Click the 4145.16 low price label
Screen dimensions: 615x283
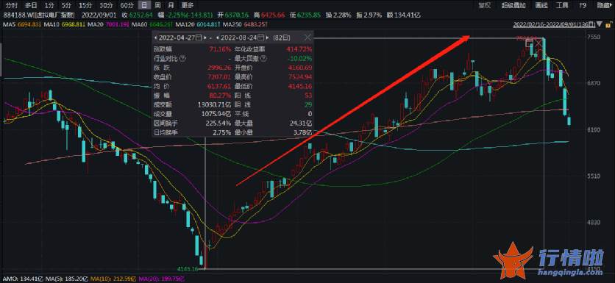(187, 269)
